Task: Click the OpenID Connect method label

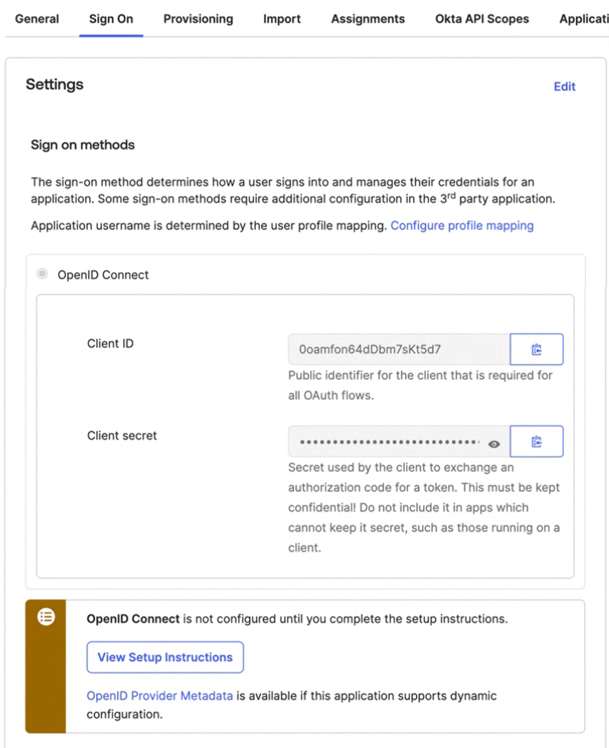Action: [103, 275]
